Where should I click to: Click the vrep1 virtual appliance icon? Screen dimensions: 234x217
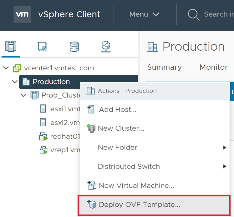pyautogui.click(x=43, y=150)
